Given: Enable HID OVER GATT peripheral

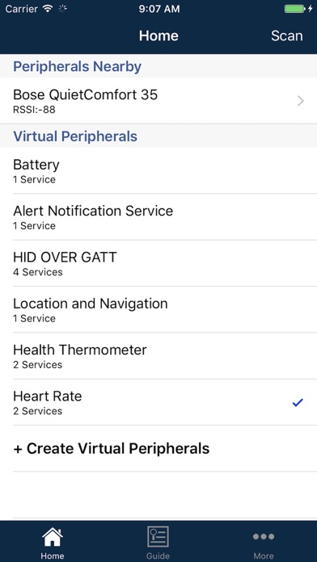Looking at the screenshot, I should point(158,263).
